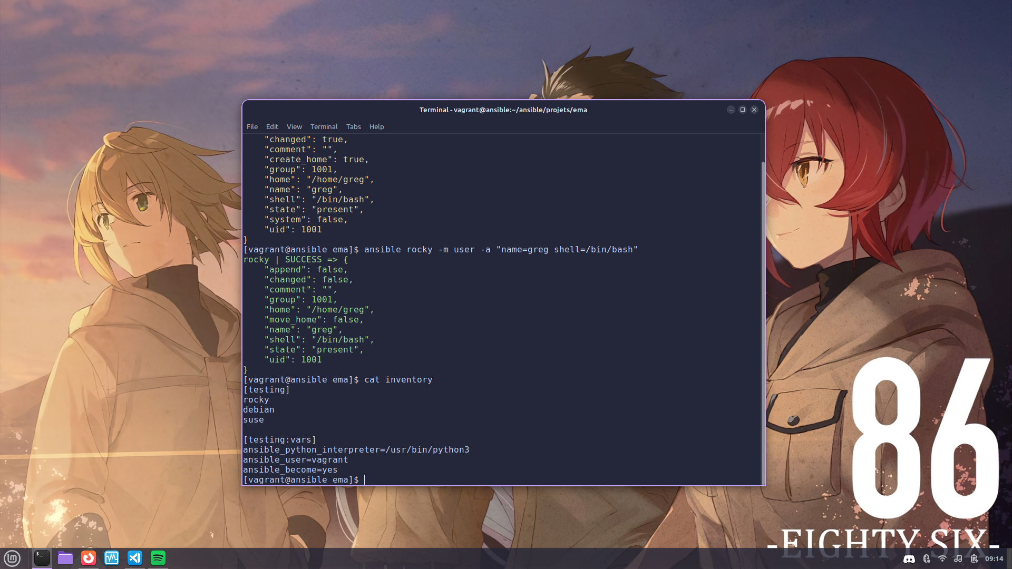Open the File menu in Terminal
This screenshot has width=1012, height=569.
coord(252,126)
